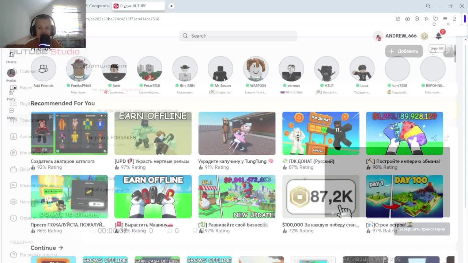Open the Continue section link

[x=47, y=248]
